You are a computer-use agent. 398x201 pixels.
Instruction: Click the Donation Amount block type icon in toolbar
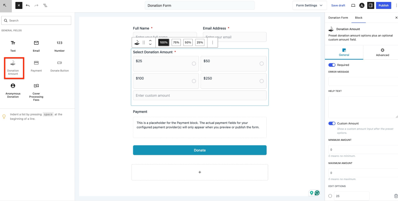coord(137,43)
